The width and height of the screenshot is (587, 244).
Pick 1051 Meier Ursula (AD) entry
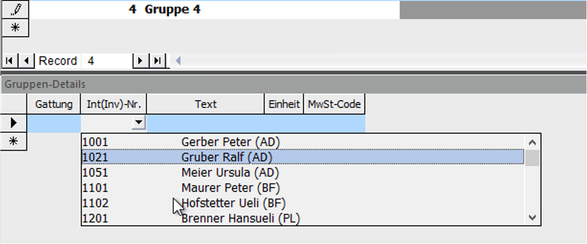pos(303,173)
